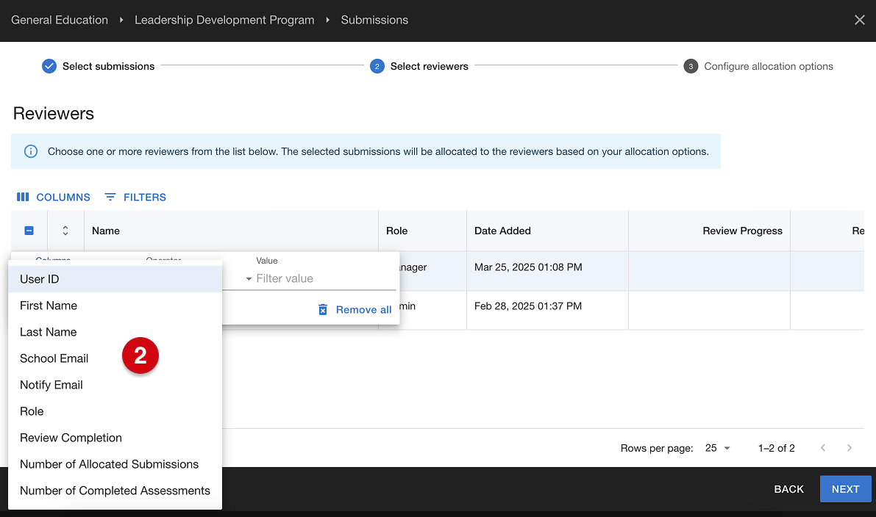
Task: Click the General Education breadcrumb
Action: 60,20
